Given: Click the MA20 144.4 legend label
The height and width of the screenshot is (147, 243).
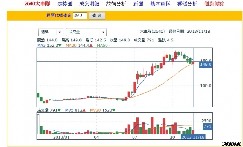Looking at the screenshot, I should (79, 46).
